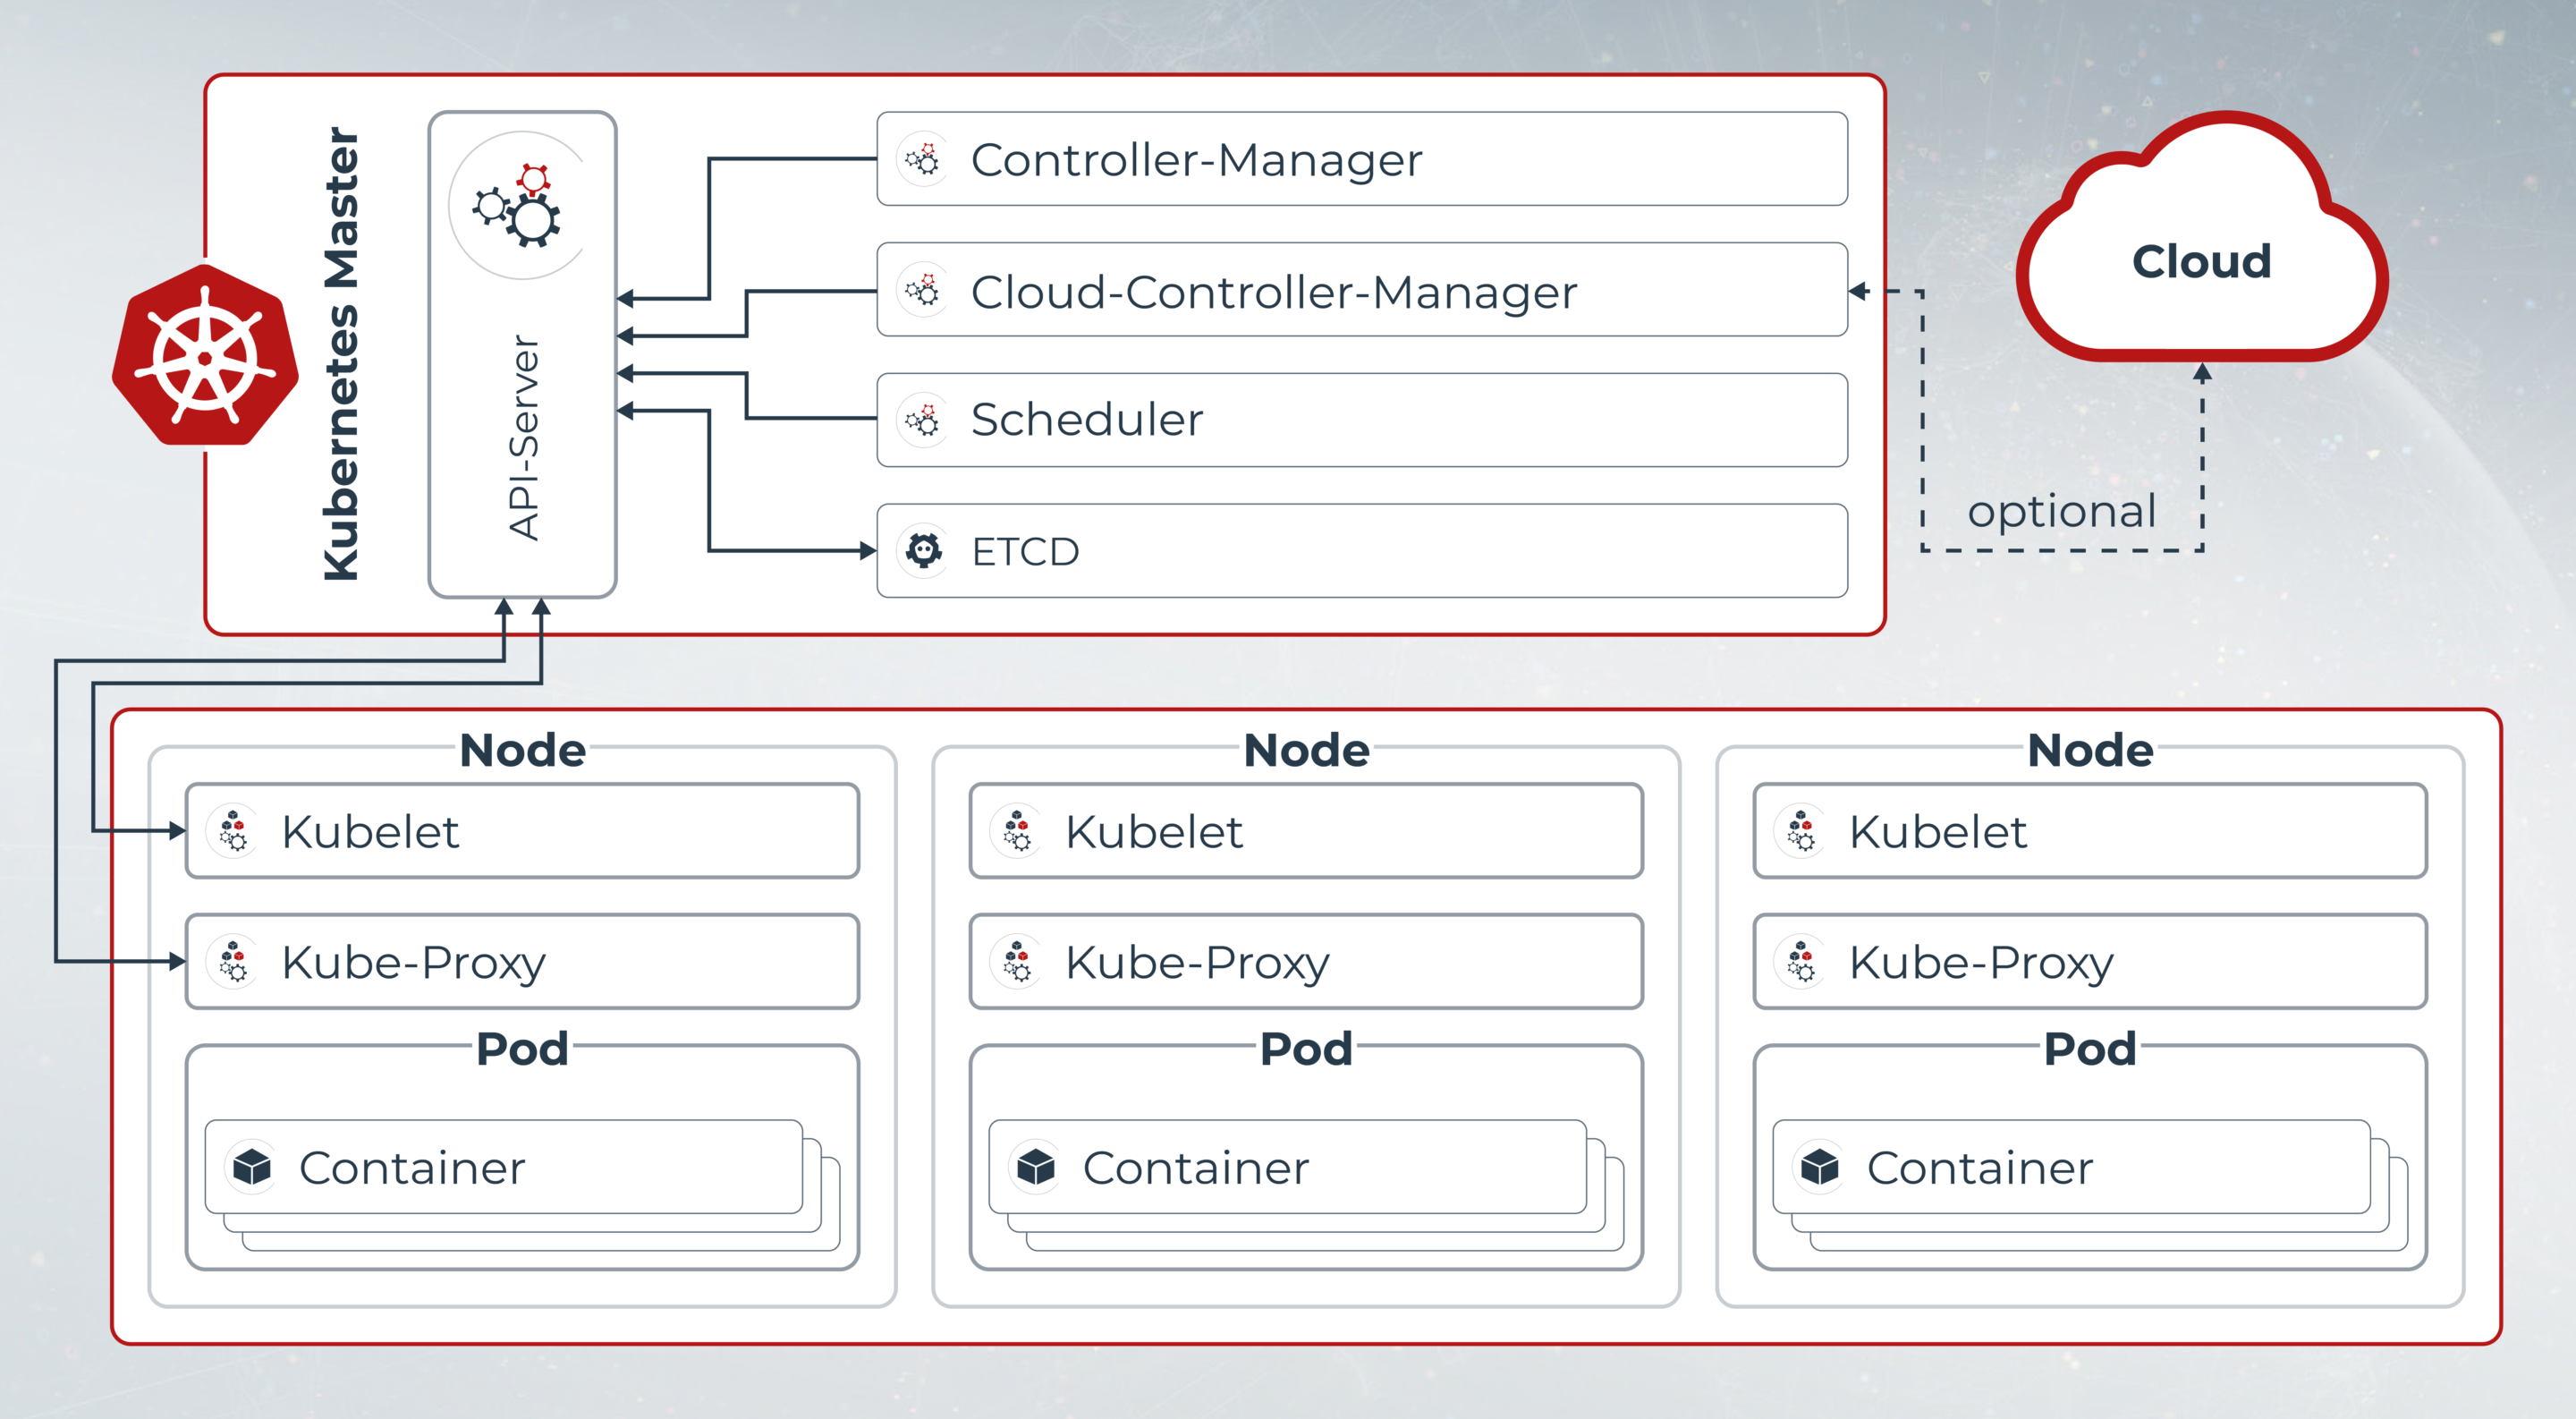This screenshot has width=2576, height=1419.
Task: Click the second Node heading
Action: 1306,750
